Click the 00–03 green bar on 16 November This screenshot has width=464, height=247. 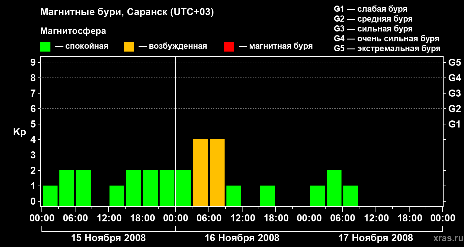tap(184, 188)
